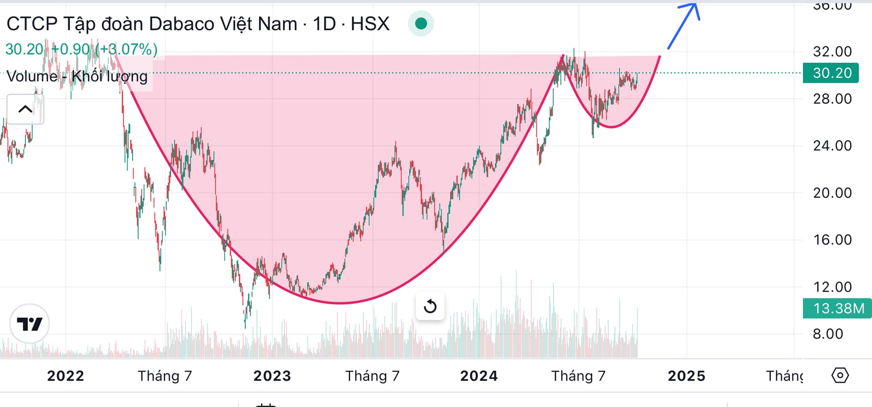Click the TradingView logo icon
872x407 pixels.
click(x=30, y=324)
